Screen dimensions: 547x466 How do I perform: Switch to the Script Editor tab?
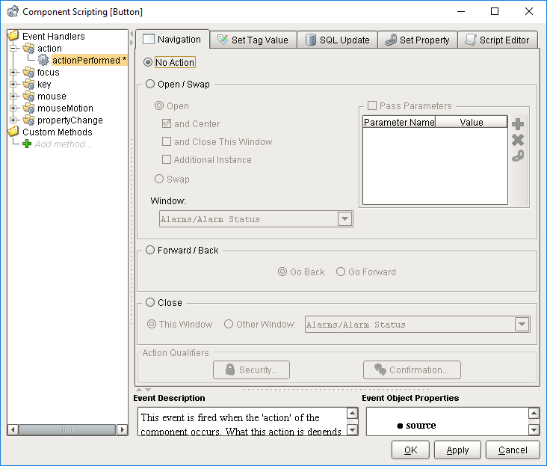tap(498, 40)
